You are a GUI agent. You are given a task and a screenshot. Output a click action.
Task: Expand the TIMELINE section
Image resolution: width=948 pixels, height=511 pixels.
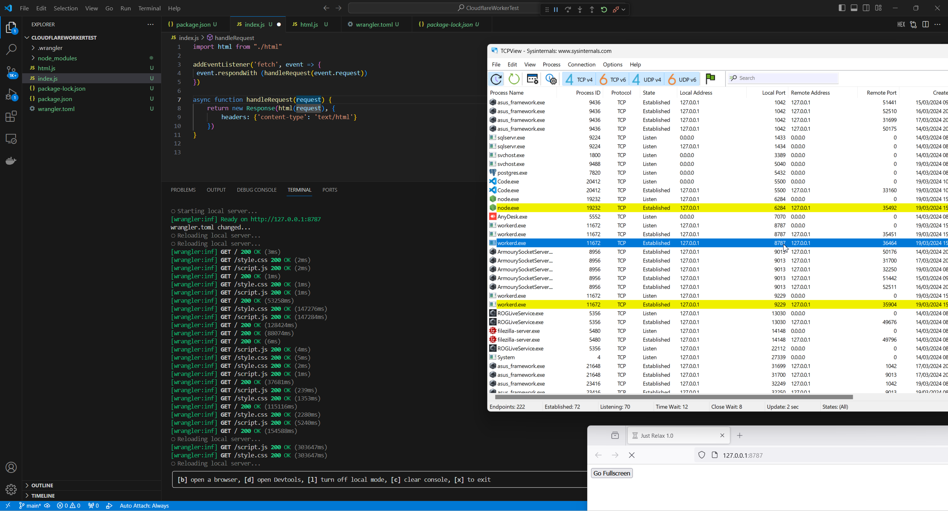(43, 495)
